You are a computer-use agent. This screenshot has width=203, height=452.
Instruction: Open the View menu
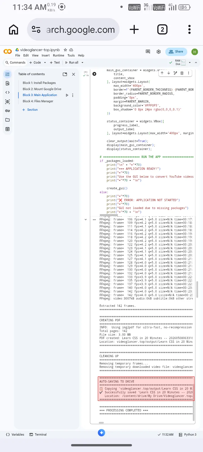[x=35, y=55]
